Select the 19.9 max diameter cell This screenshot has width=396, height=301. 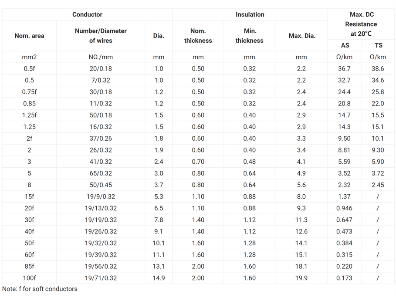point(301,278)
